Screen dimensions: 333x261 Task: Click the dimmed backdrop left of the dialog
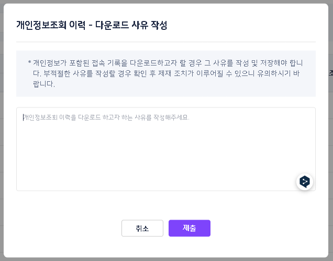point(2,131)
